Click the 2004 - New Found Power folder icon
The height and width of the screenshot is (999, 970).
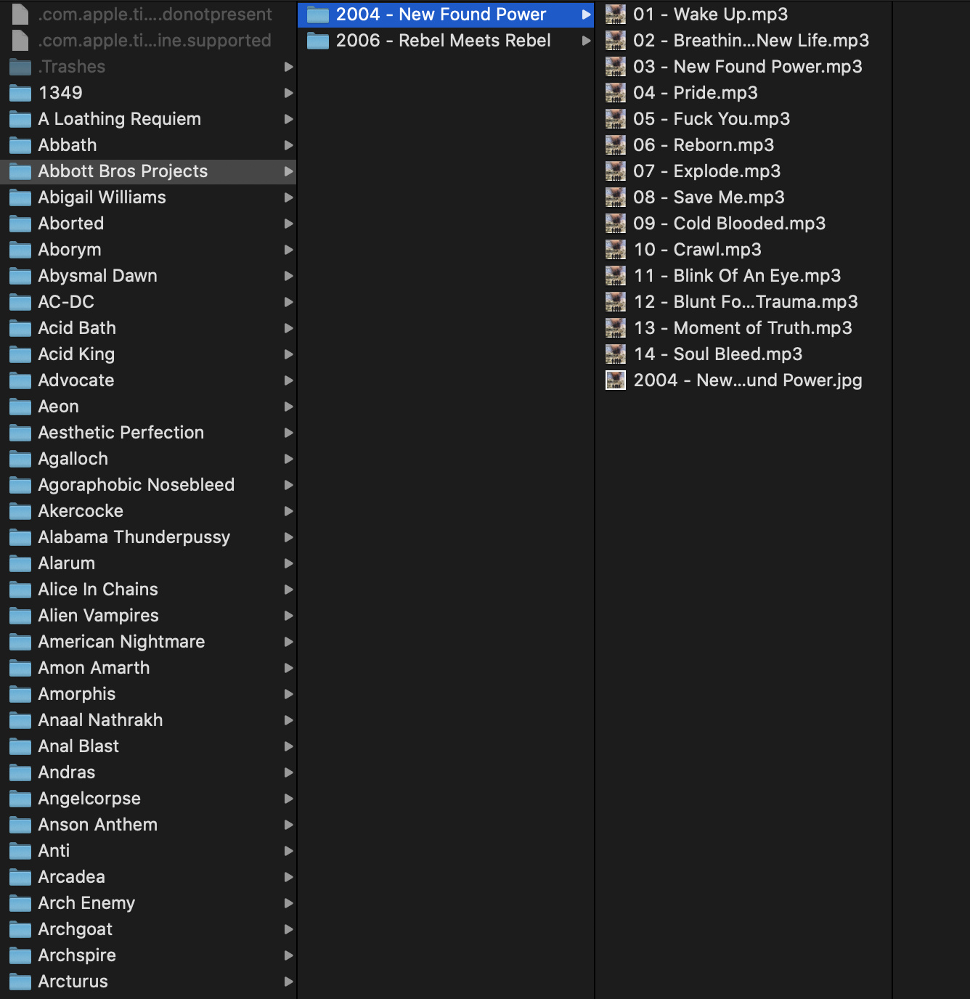318,15
